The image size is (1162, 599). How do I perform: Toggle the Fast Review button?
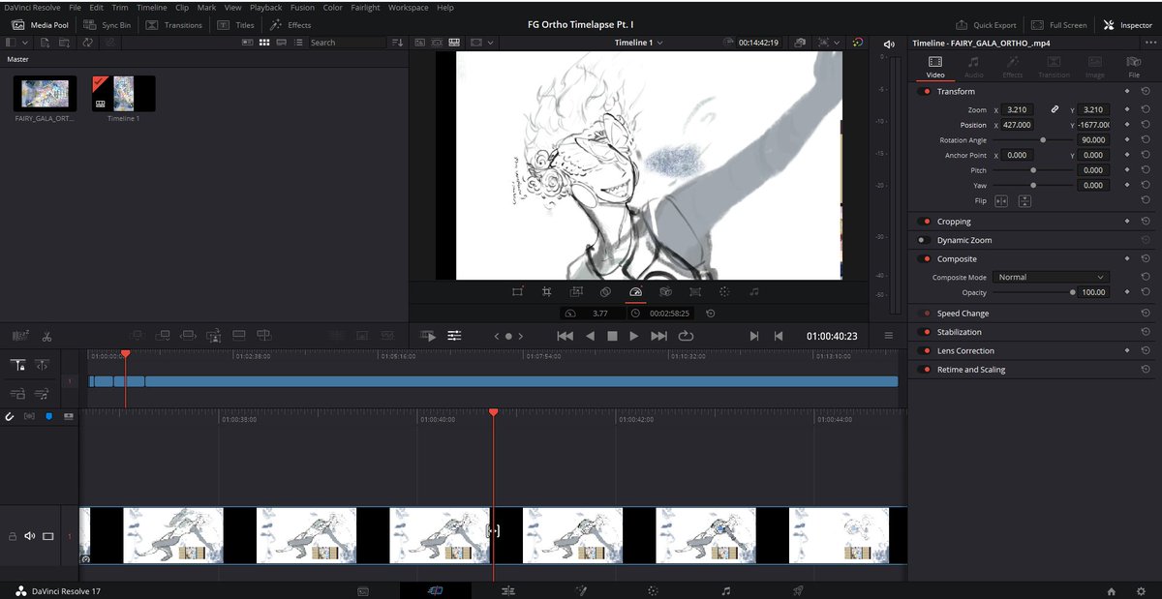pyautogui.click(x=428, y=336)
